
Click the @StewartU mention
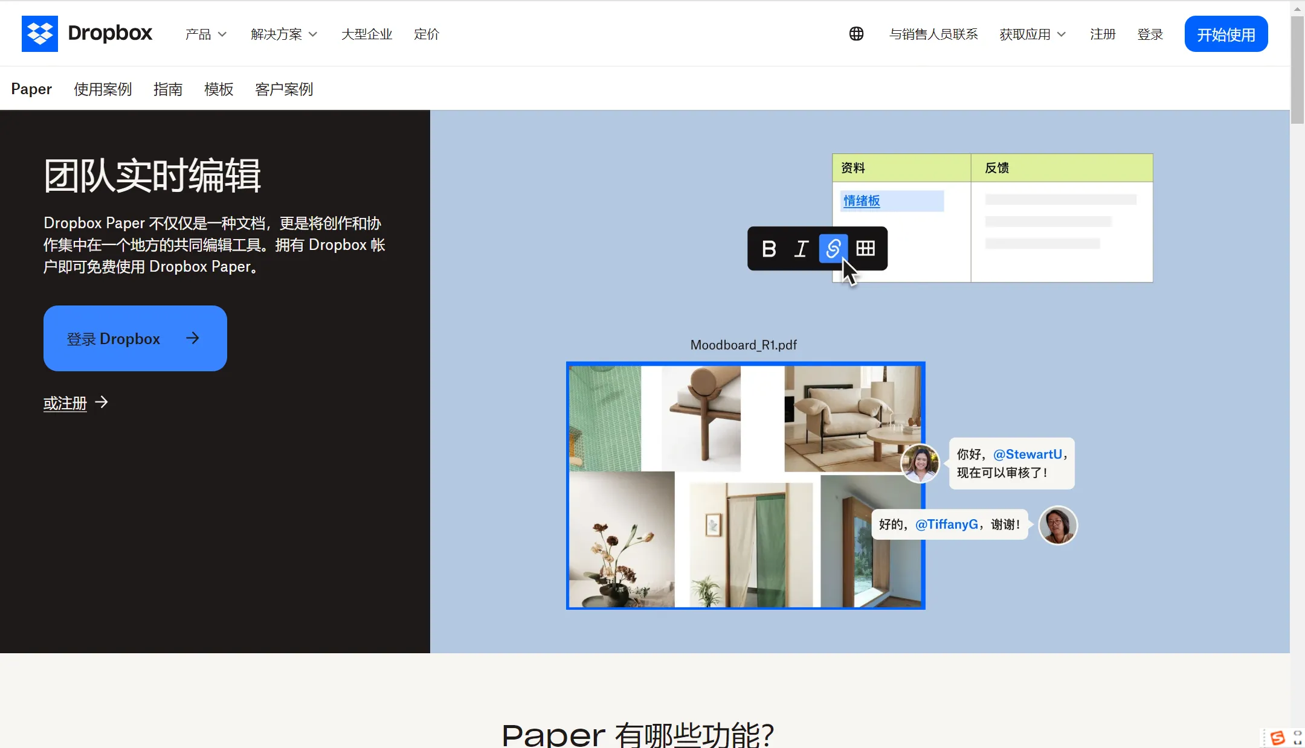pos(1028,455)
